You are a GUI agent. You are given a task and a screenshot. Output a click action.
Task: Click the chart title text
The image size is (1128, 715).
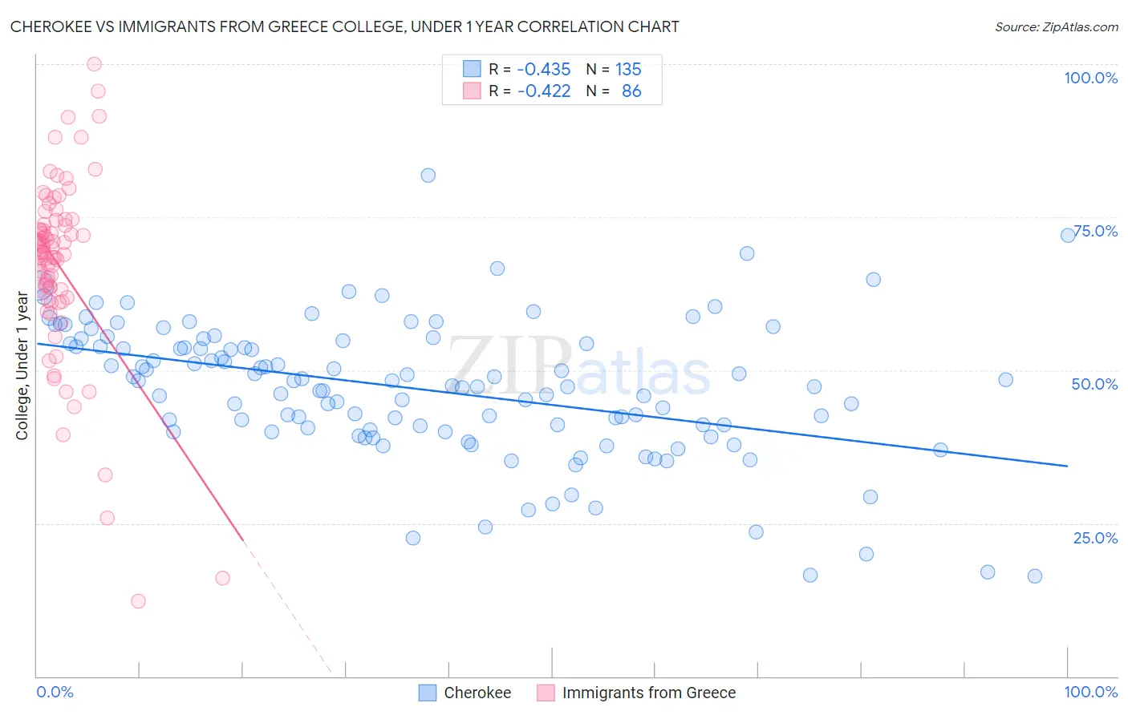[345, 27]
